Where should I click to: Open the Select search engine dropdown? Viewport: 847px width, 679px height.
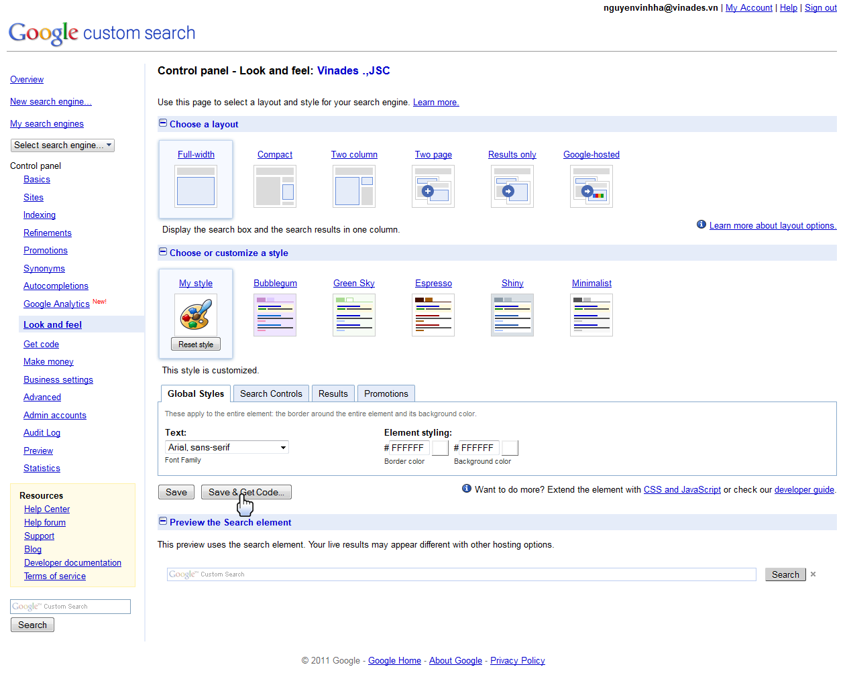63,145
